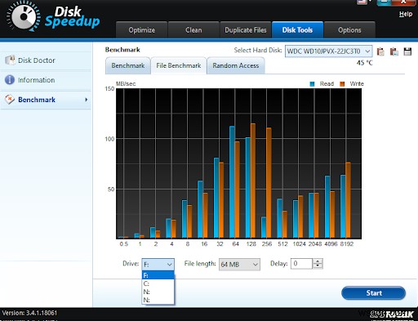Click the orange Write legend swatch

(x=342, y=84)
